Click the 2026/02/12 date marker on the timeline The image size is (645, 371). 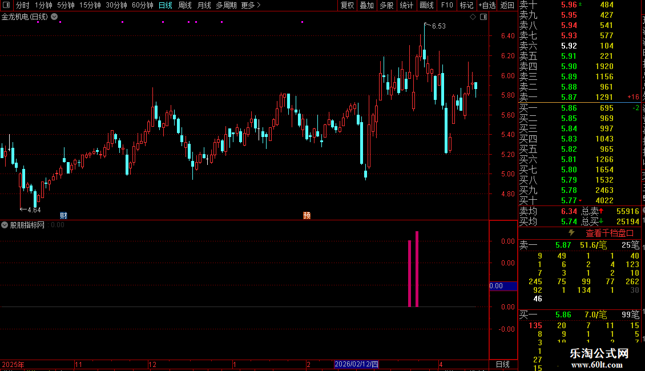point(356,364)
